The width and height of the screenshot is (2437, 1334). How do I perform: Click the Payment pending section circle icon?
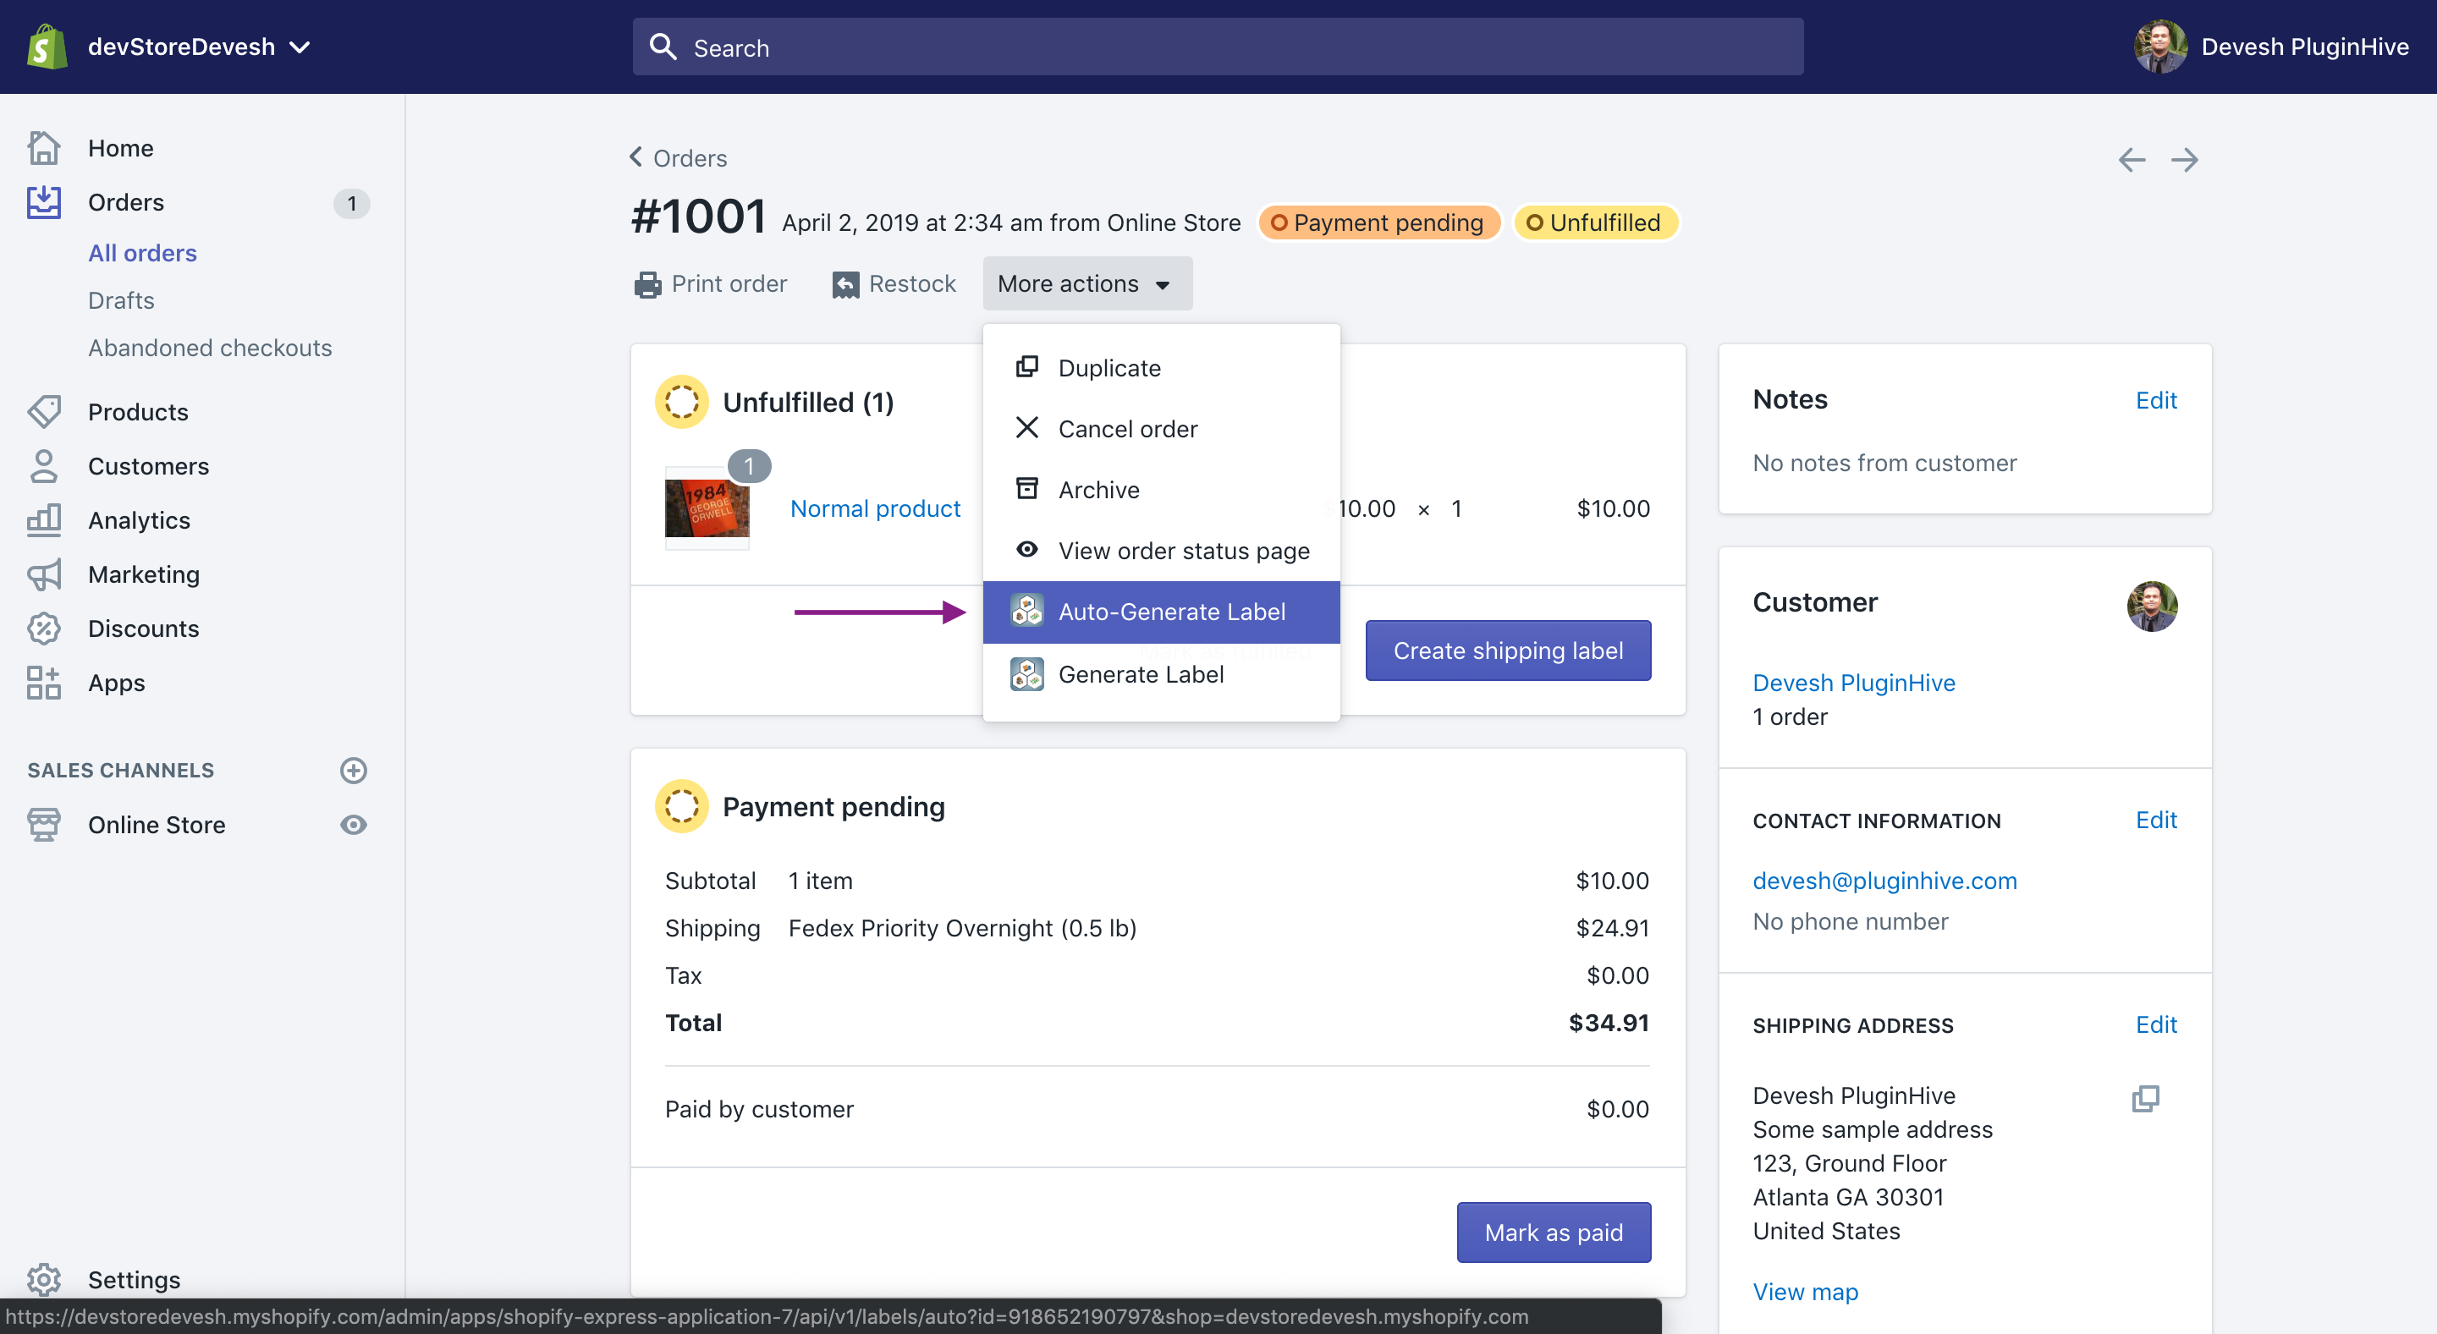point(681,805)
